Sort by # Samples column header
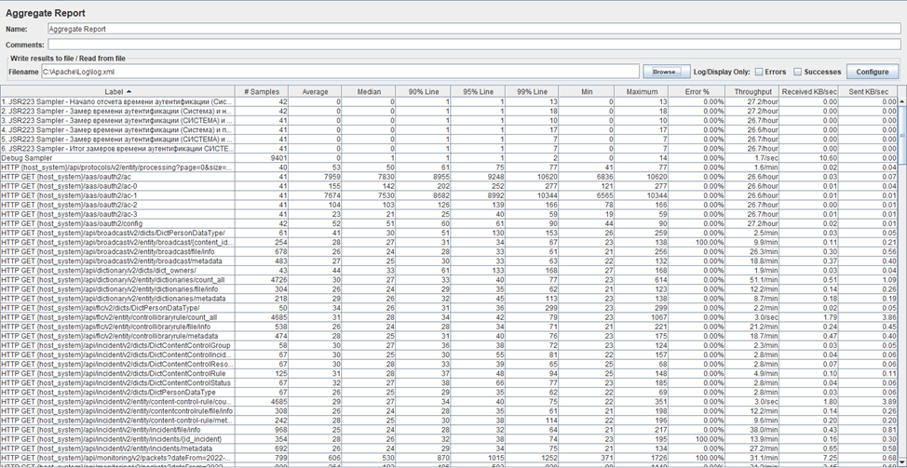This screenshot has height=468, width=907. tap(262, 91)
